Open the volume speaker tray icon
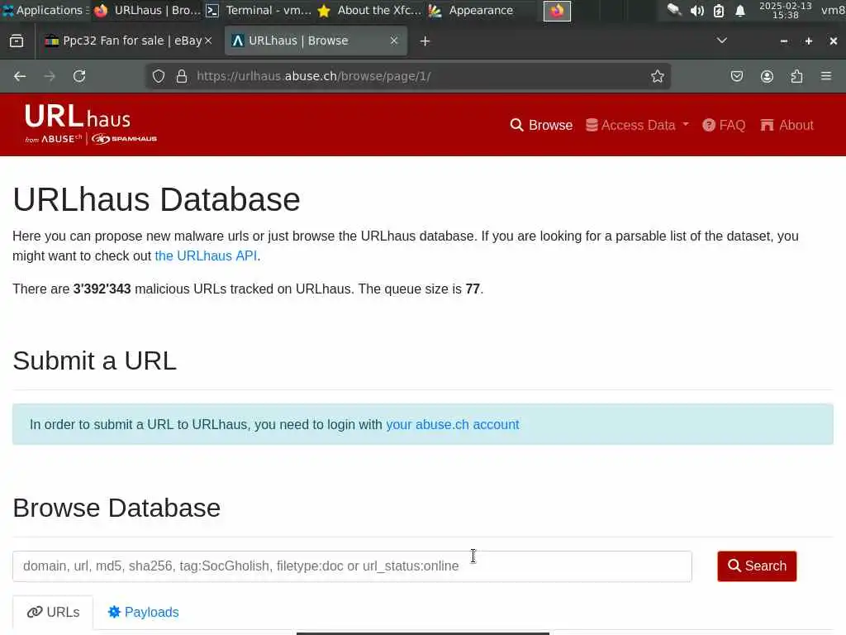The height and width of the screenshot is (635, 846). [696, 11]
